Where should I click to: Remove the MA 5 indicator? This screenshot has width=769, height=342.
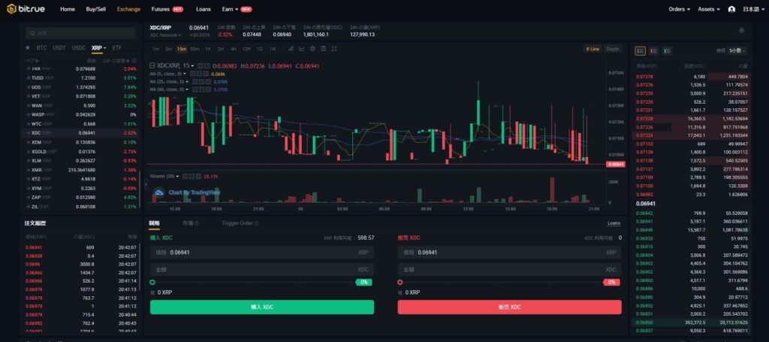pos(205,74)
